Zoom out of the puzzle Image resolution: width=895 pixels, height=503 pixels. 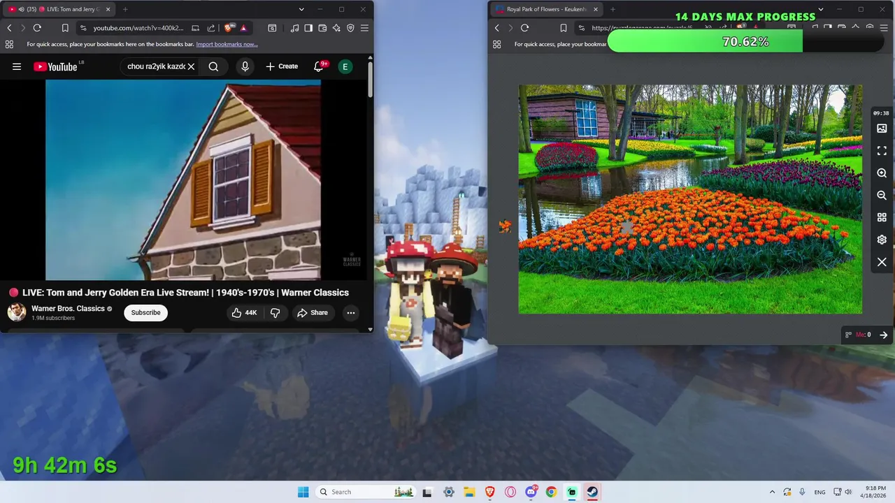pyautogui.click(x=882, y=196)
